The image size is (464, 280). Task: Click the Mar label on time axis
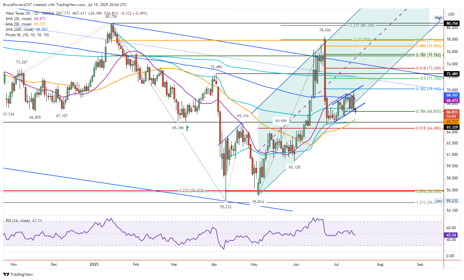pos(174,264)
